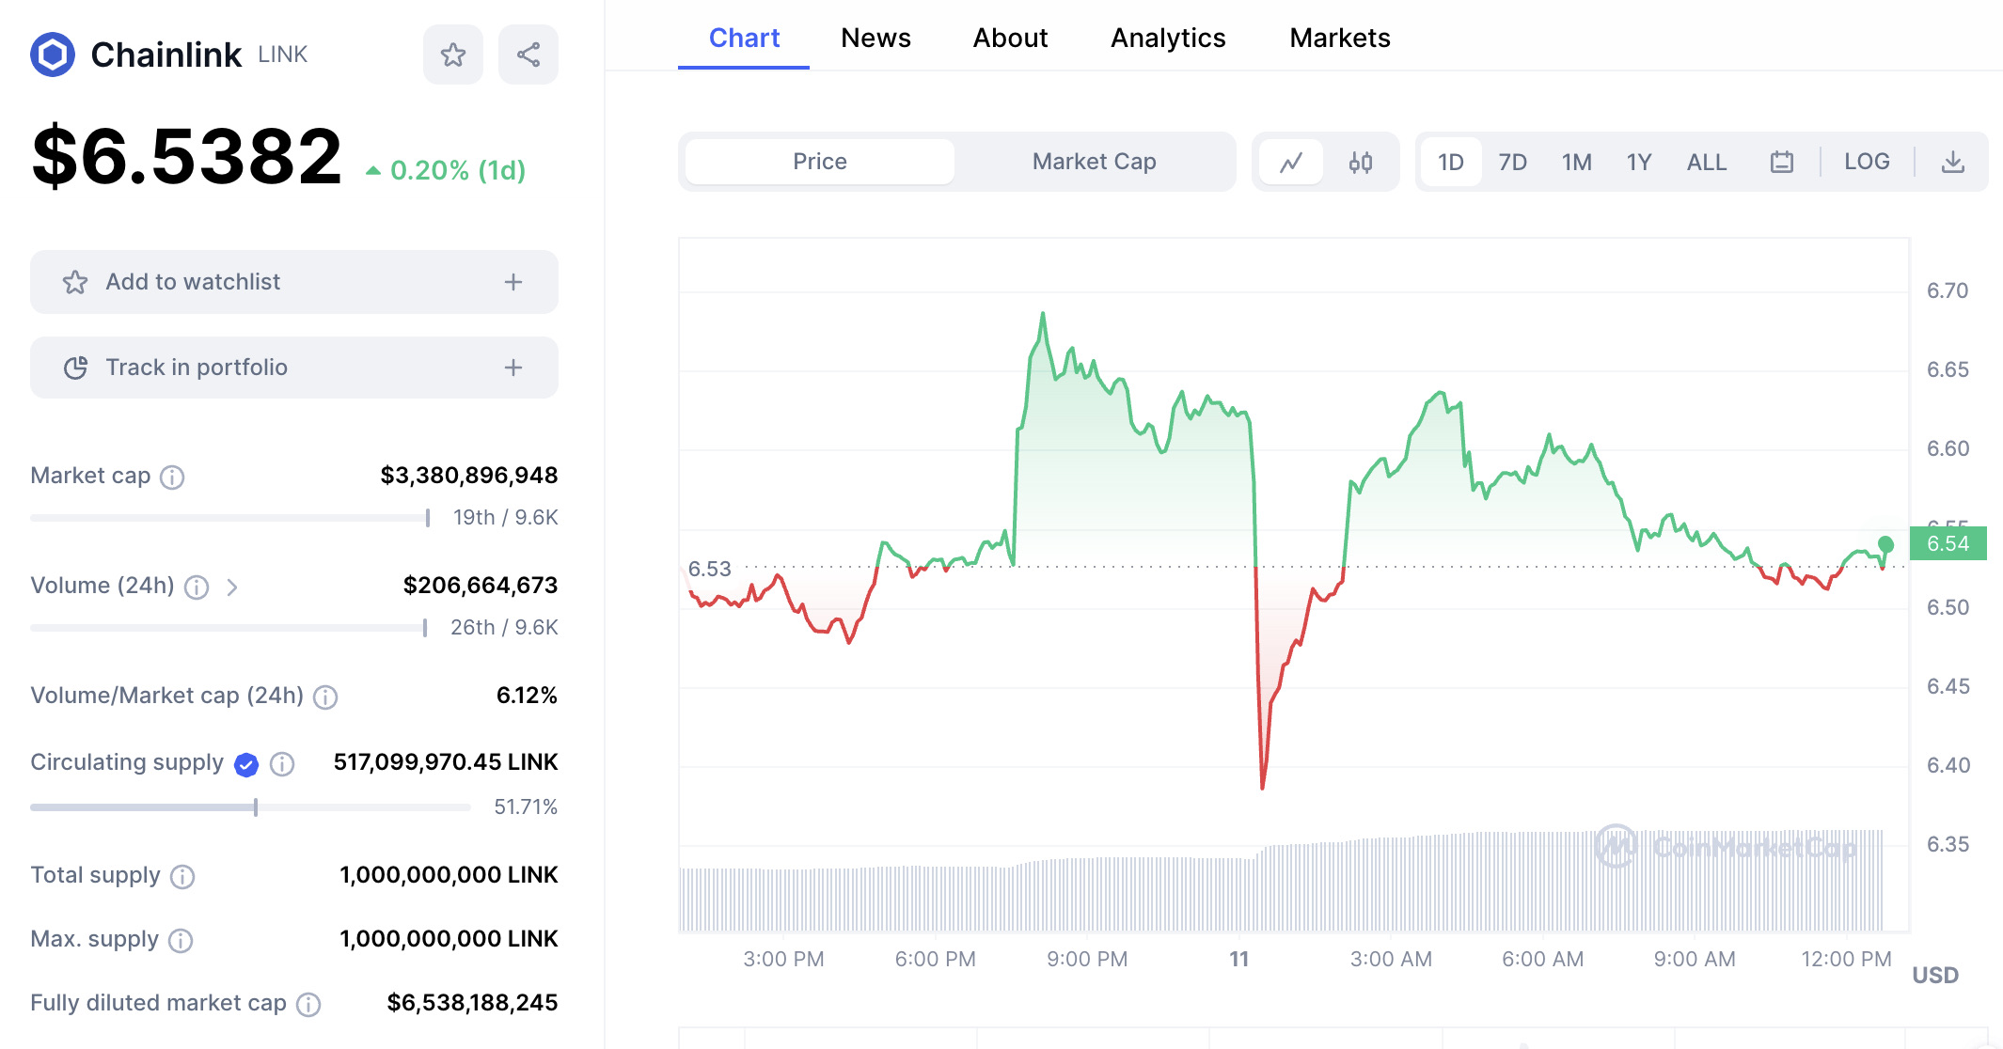Click the Market cap info icon
This screenshot has height=1049, width=2003.
171,477
